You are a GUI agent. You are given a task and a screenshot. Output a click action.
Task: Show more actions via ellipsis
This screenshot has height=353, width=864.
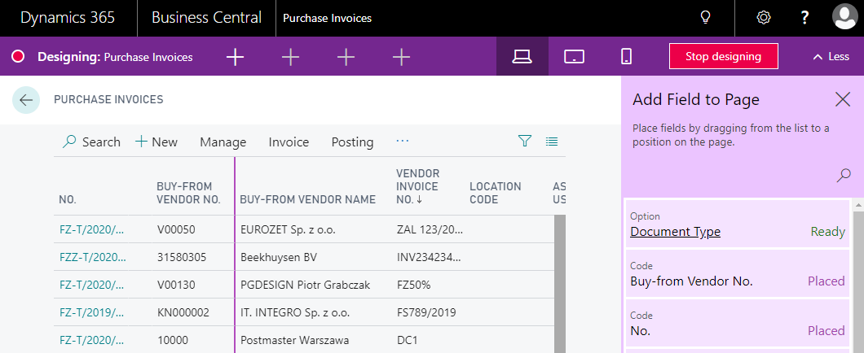pos(402,142)
